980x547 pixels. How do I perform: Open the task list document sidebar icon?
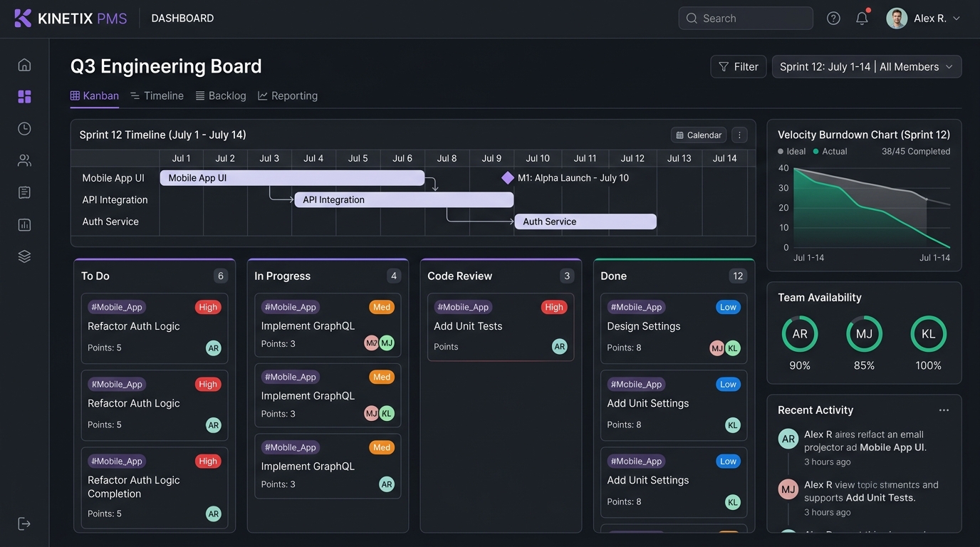24,192
